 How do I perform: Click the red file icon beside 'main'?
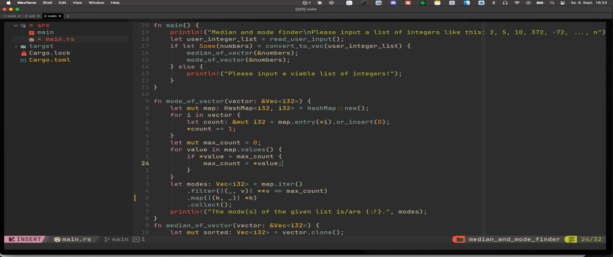(32, 32)
